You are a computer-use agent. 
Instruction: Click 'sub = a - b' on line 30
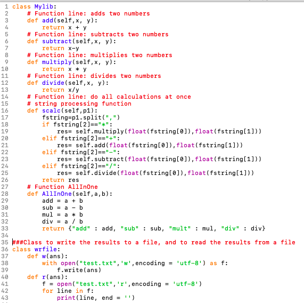62,208
